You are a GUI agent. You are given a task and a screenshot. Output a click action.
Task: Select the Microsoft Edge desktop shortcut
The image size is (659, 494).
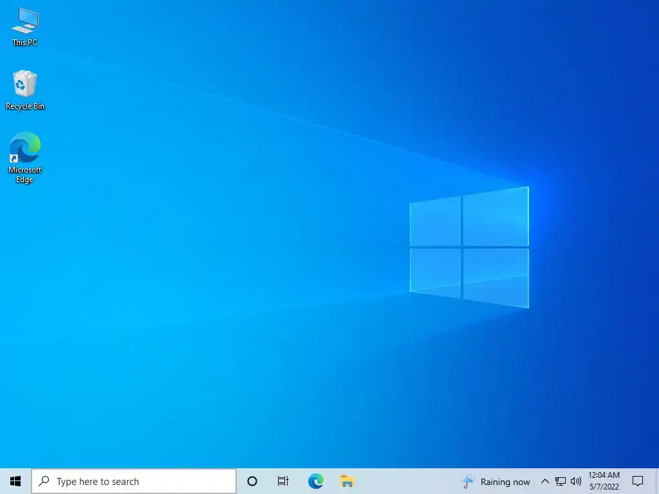(x=25, y=158)
